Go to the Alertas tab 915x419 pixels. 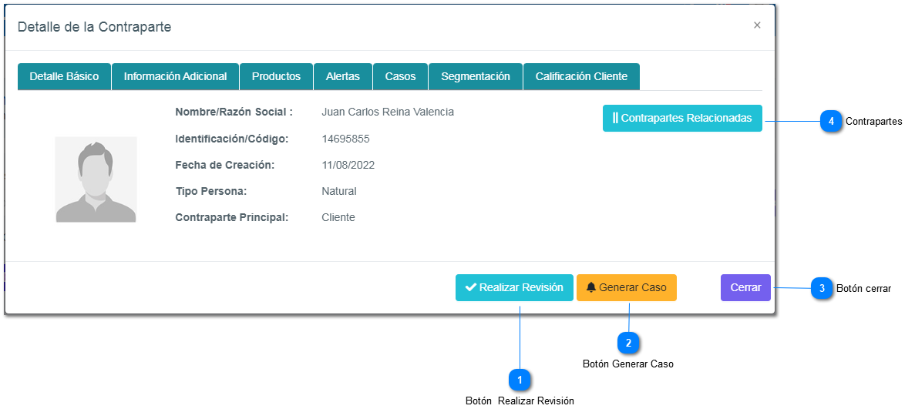343,77
